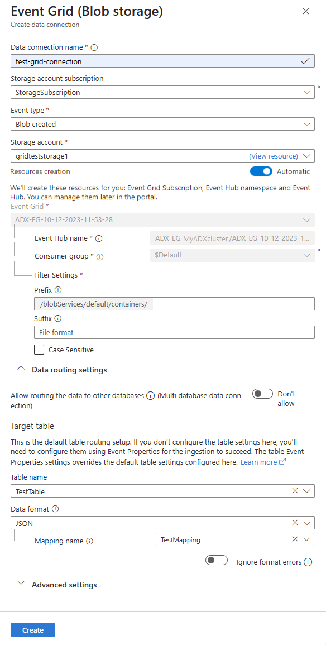Click the Create button
Viewport: 326px width, 645px height.
[33, 630]
